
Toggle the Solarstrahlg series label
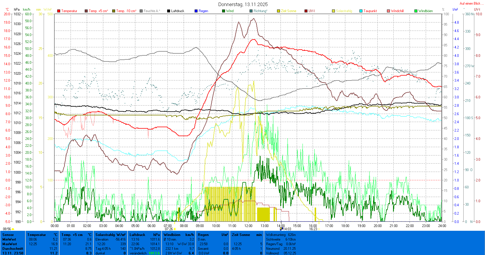coord(344,11)
